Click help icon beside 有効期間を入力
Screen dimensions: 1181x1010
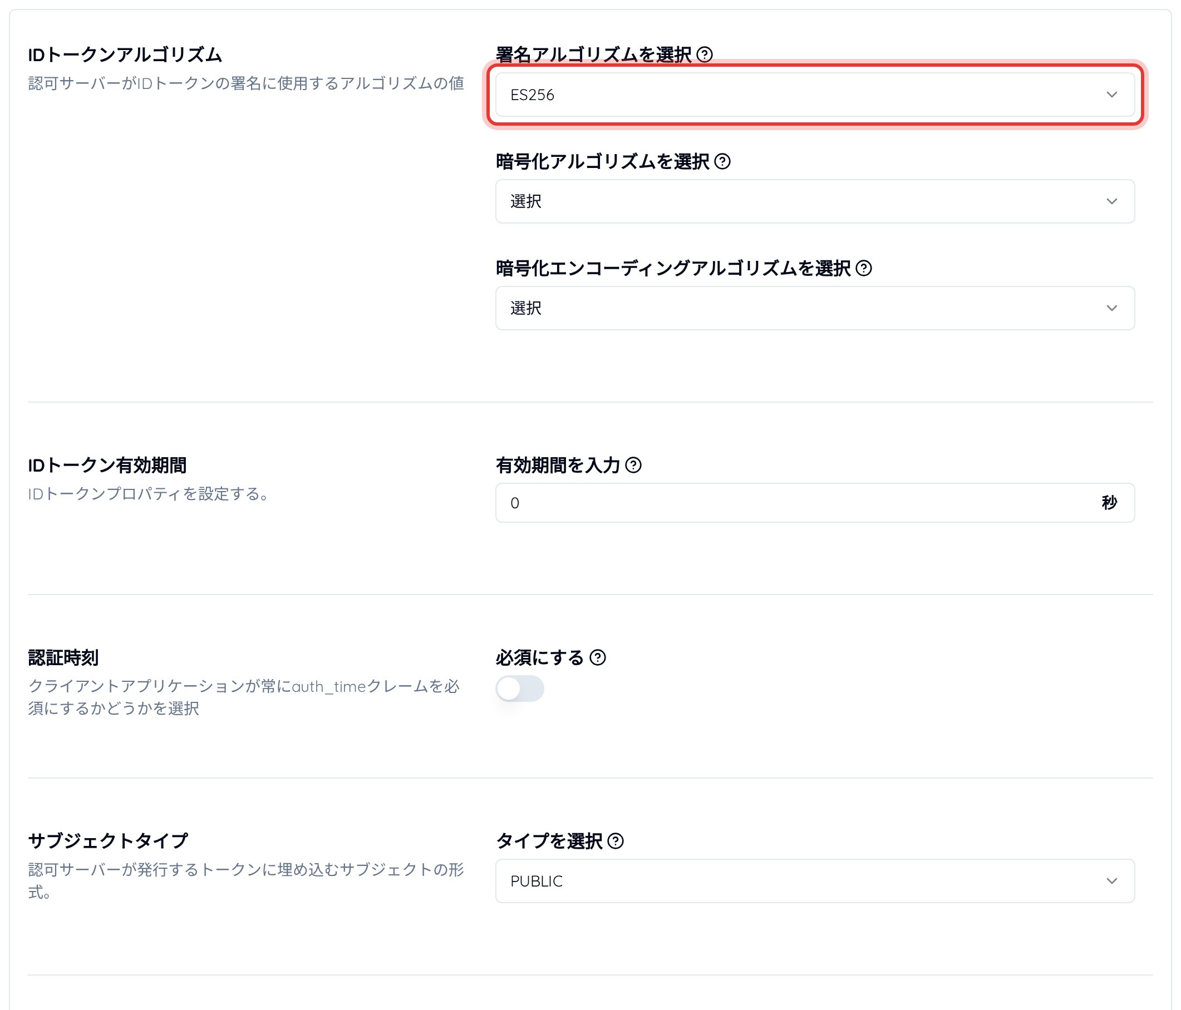pos(633,466)
